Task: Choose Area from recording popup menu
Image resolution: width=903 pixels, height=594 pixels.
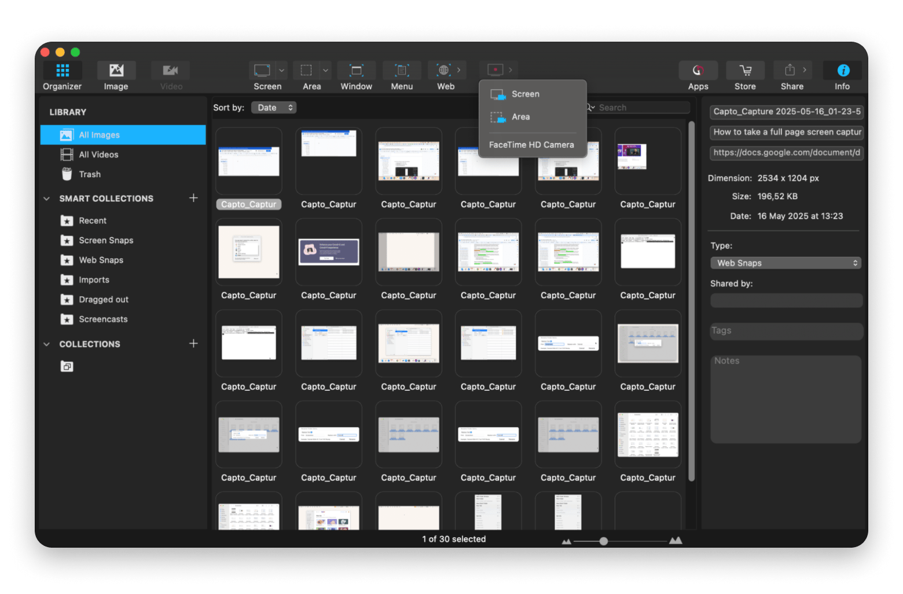Action: (520, 117)
